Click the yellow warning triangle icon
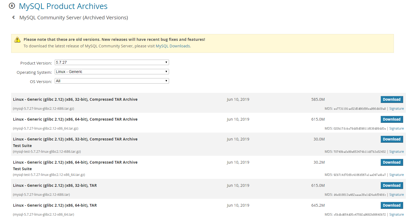The width and height of the screenshot is (420, 220). [x=17, y=40]
